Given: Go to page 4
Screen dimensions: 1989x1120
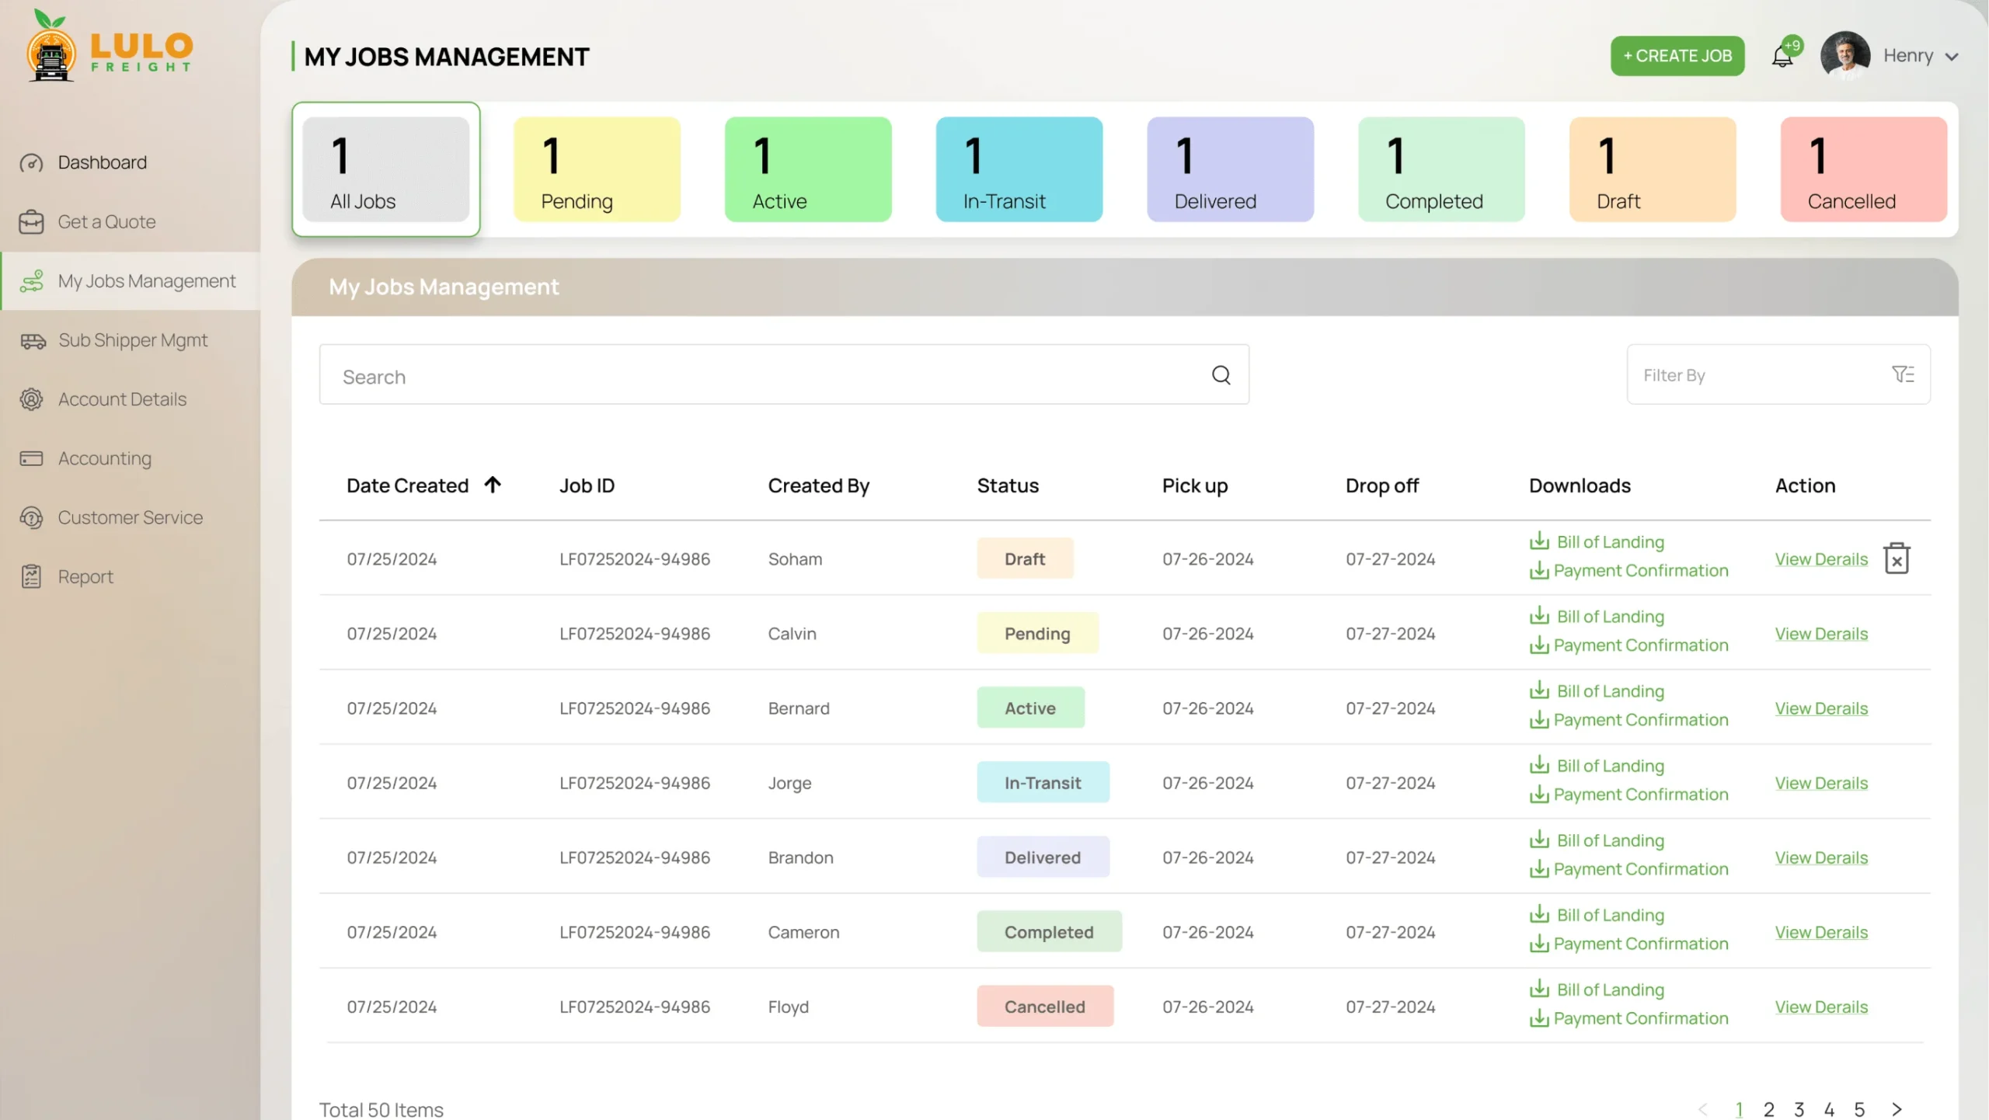Looking at the screenshot, I should pyautogui.click(x=1830, y=1109).
